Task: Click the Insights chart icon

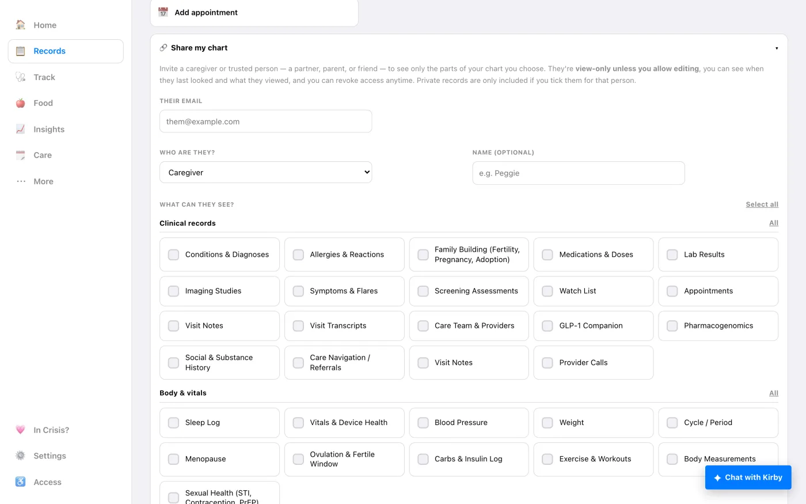Action: tap(21, 129)
